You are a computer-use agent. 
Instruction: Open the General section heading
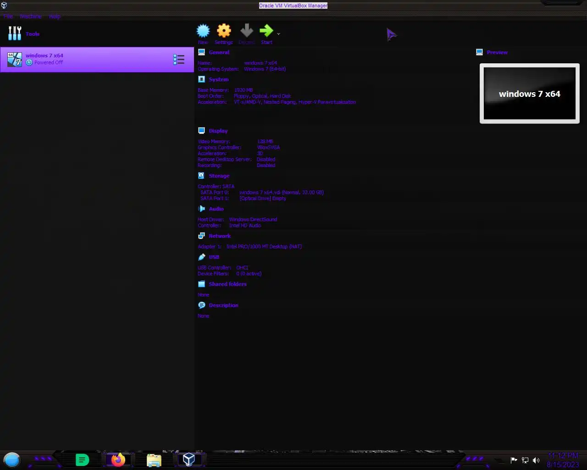[x=219, y=52]
